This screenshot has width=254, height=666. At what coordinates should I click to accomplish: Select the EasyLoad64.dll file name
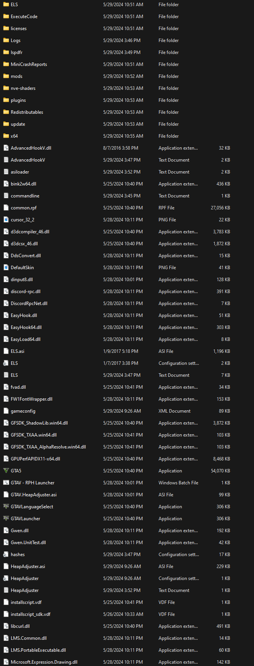[x=25, y=339]
